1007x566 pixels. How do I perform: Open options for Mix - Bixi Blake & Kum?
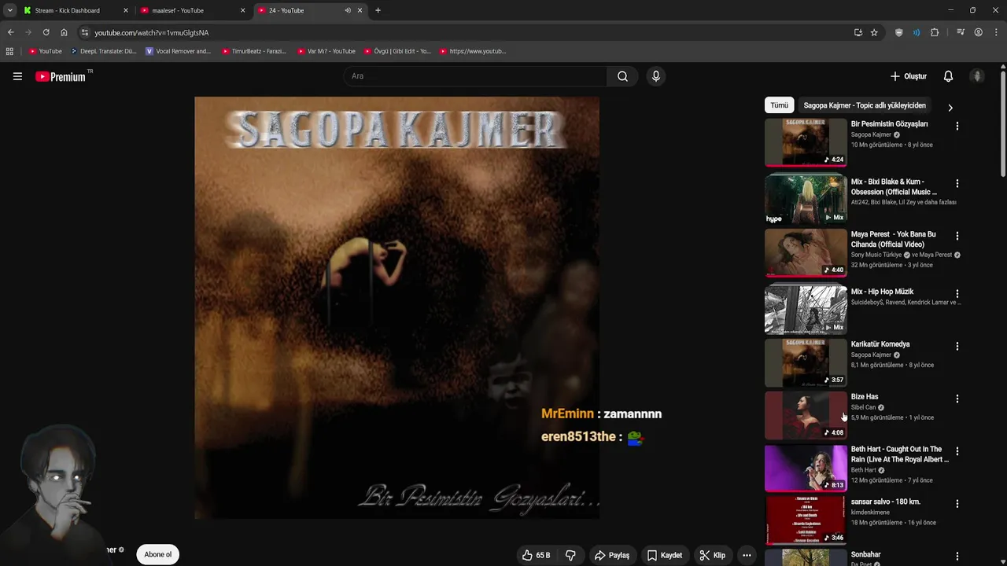click(957, 183)
